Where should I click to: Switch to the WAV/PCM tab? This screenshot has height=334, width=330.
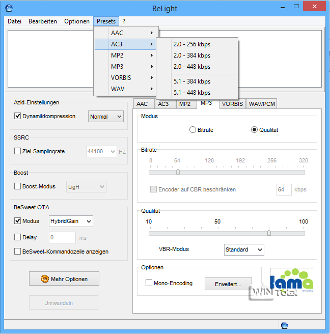coord(262,104)
